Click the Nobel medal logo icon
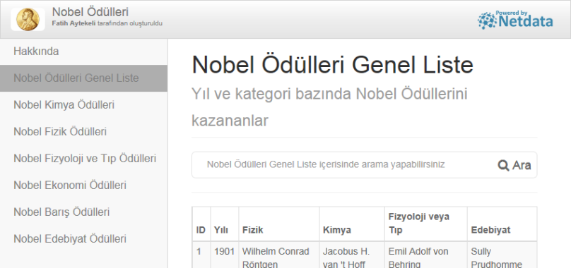571x268 pixels. [x=28, y=19]
